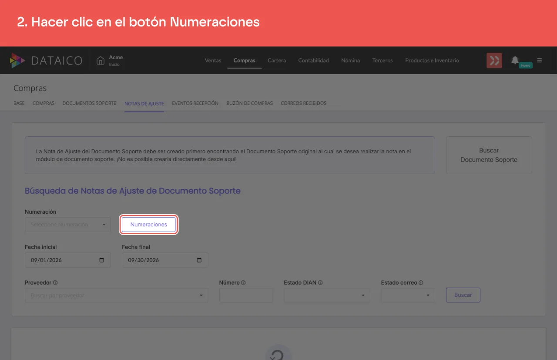Viewport: 557px width, 360px height.
Task: Open the Estado DIAN dropdown
Action: pos(327,295)
